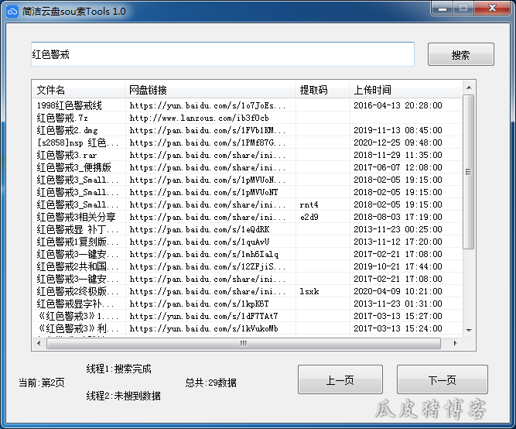The height and width of the screenshot is (429, 516).
Task: Focus the search box containing 红色警戒
Action: pyautogui.click(x=223, y=54)
